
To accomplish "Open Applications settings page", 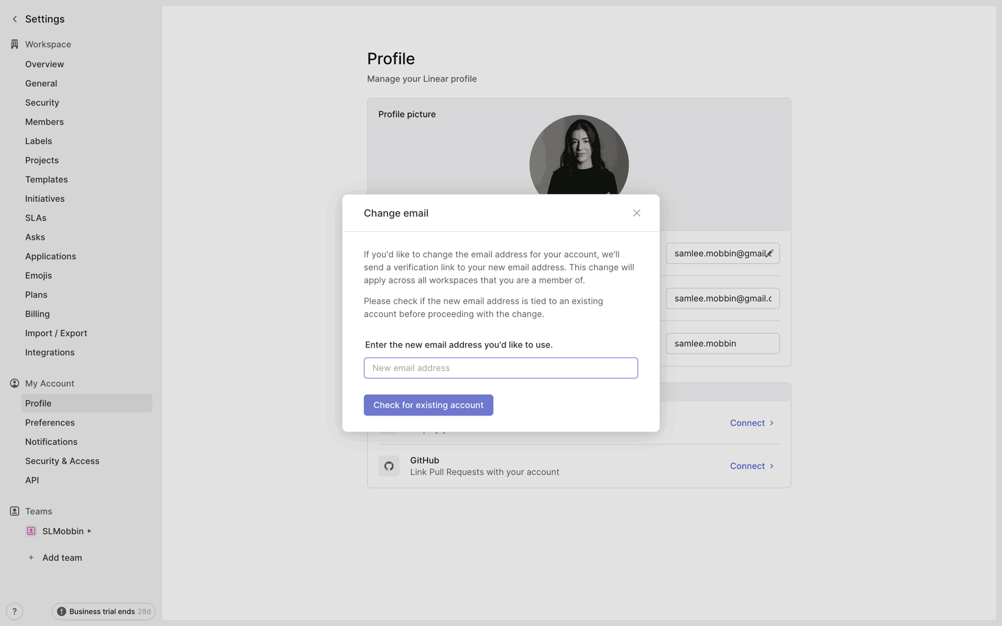I will (51, 256).
